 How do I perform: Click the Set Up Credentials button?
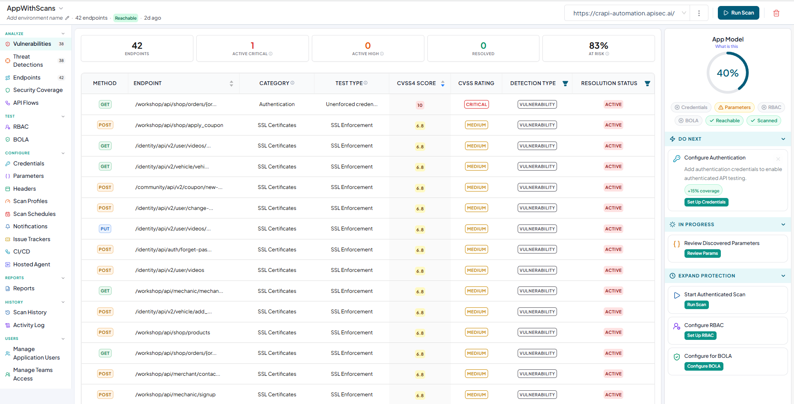pyautogui.click(x=706, y=202)
